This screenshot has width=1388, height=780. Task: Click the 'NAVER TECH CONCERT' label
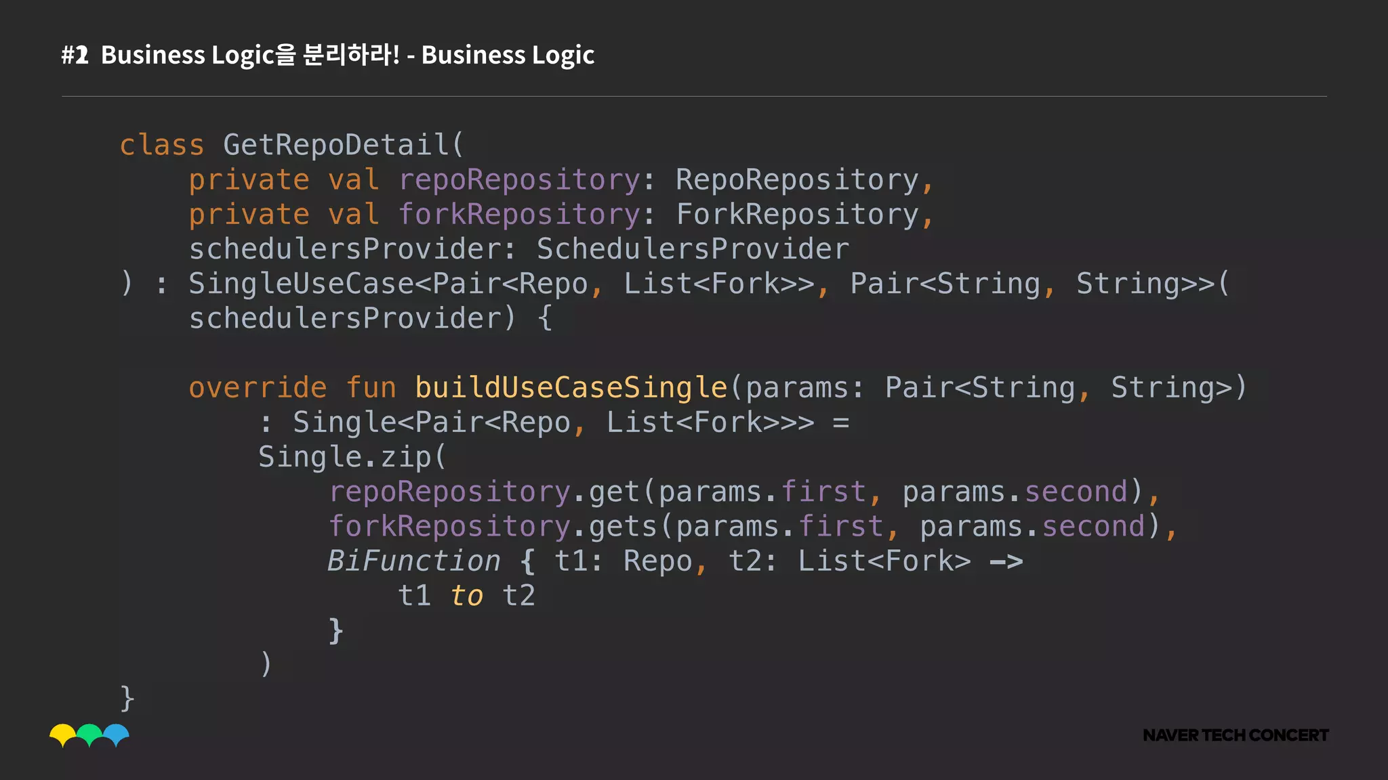point(1236,735)
